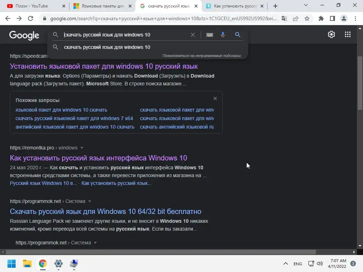Open Скачать русский язык 64/32 bit result
363x272 pixels.
pos(106,211)
